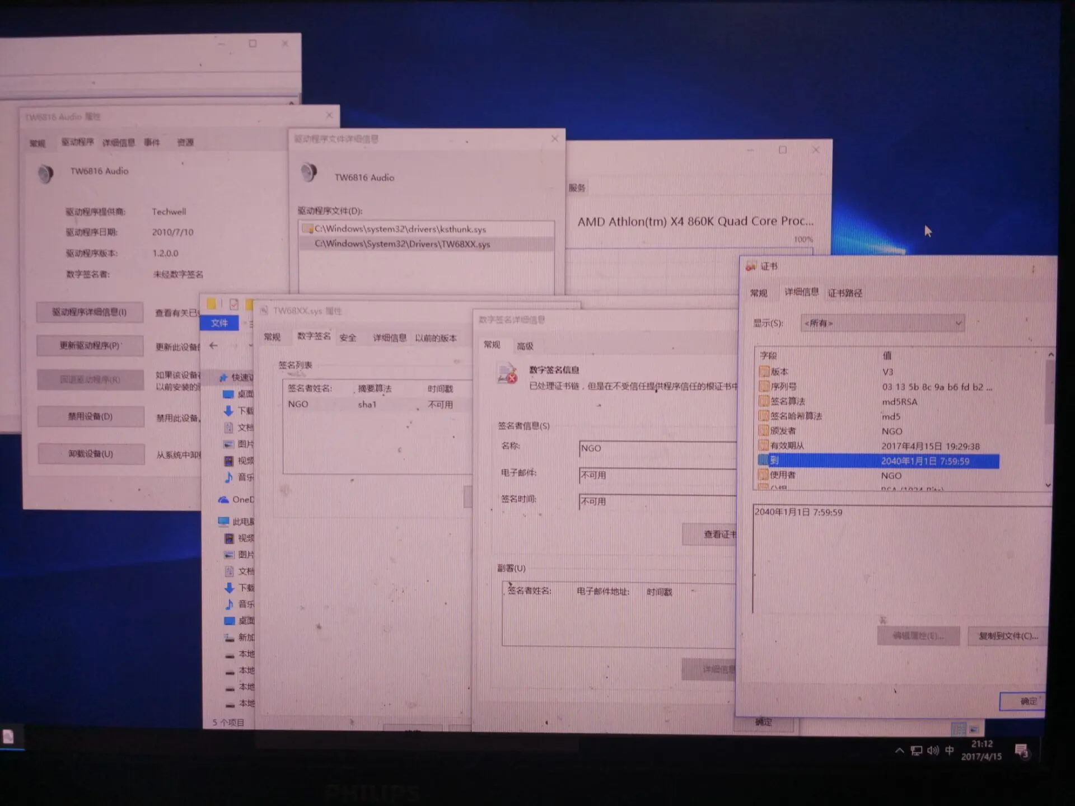Image resolution: width=1075 pixels, height=806 pixels.
Task: Click scroll-down arrow of certificate field list
Action: (x=1048, y=485)
